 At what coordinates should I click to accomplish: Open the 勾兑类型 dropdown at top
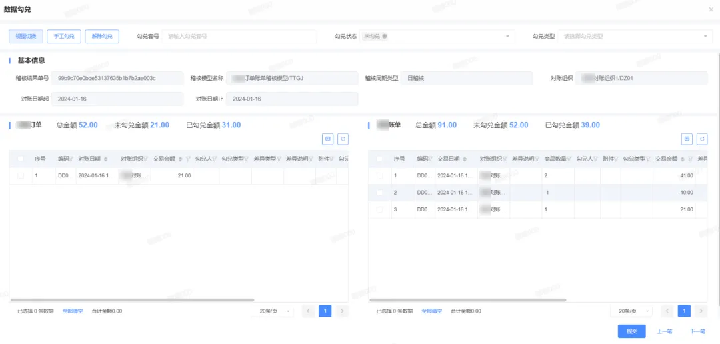coord(635,36)
